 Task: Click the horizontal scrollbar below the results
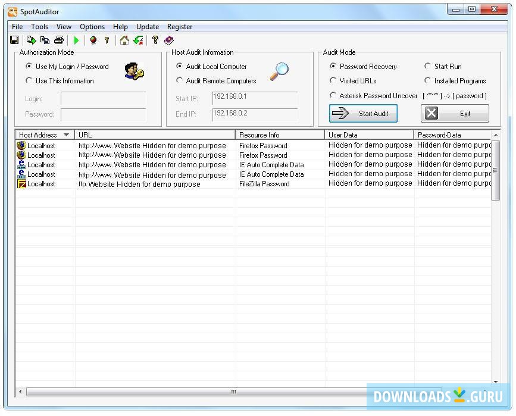point(233,392)
